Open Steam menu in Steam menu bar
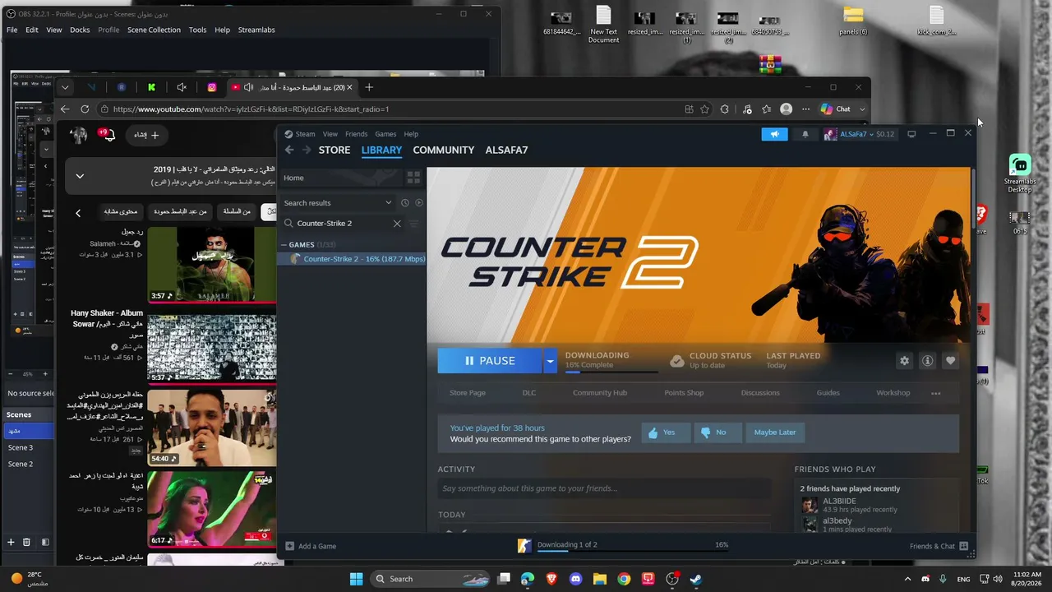1052x592 pixels. pos(305,134)
